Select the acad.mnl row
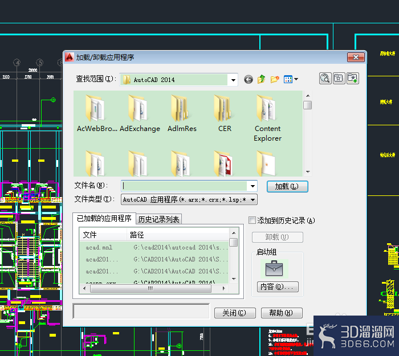 click(x=154, y=247)
